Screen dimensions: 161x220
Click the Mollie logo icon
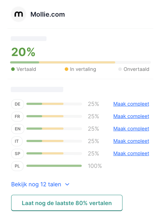[x=18, y=14]
